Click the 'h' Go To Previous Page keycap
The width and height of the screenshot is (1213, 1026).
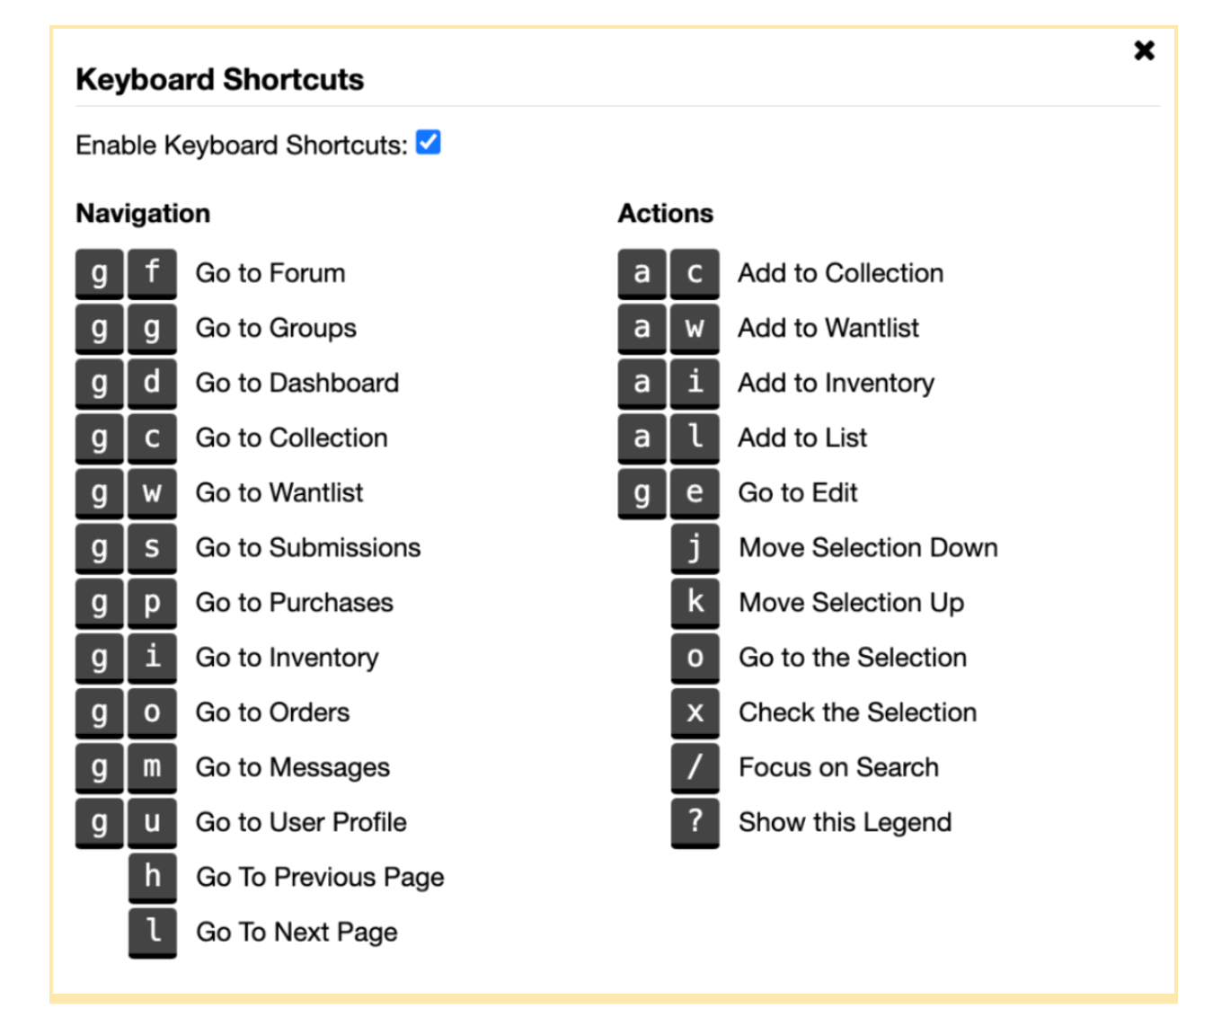152,877
